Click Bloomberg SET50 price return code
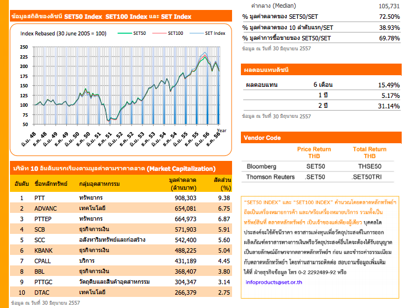This screenshot has height=308, width=405. [315, 166]
